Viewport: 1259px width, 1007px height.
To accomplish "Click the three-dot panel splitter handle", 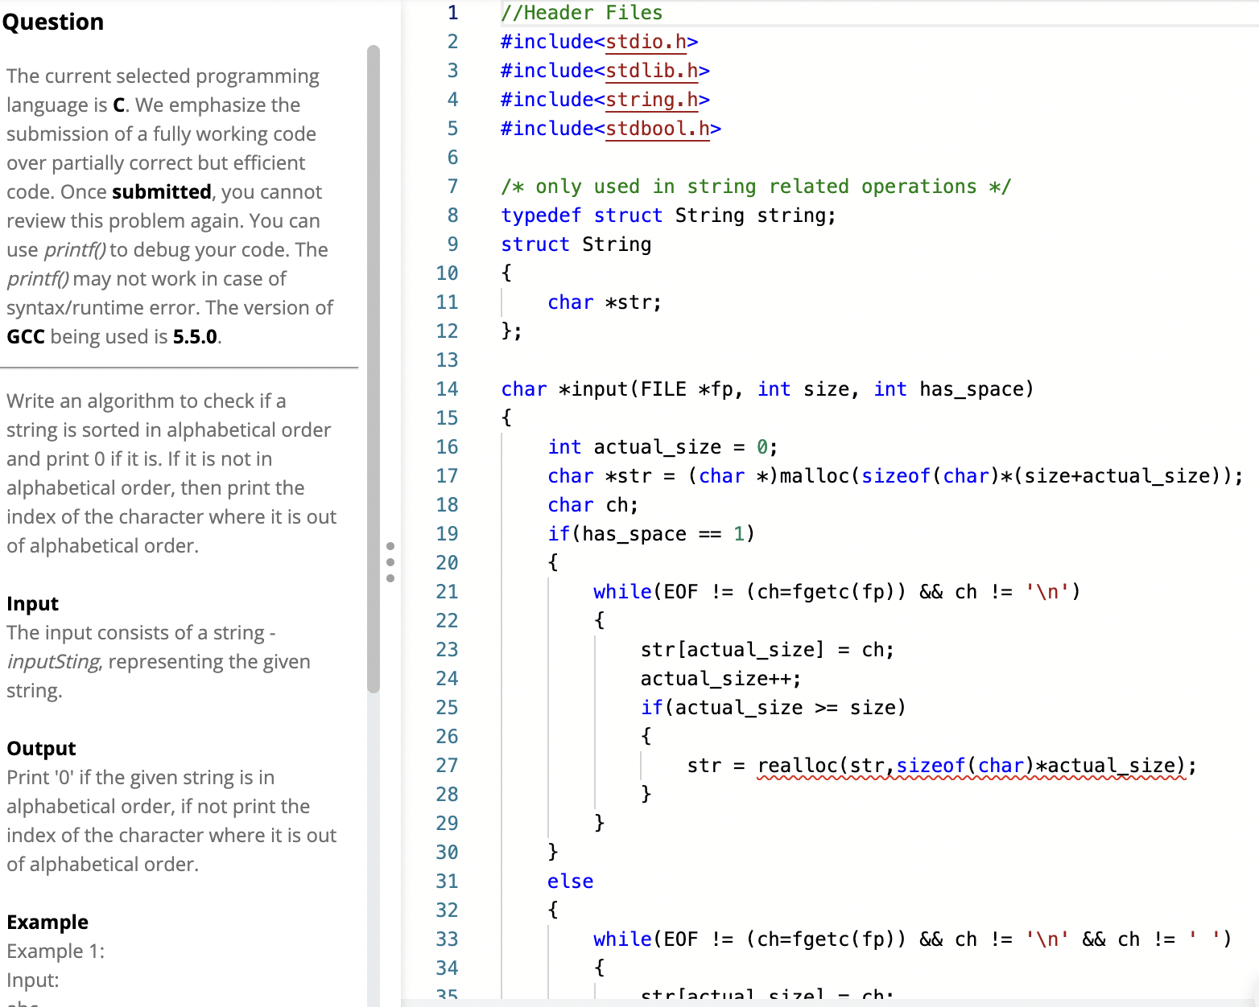I will [390, 561].
